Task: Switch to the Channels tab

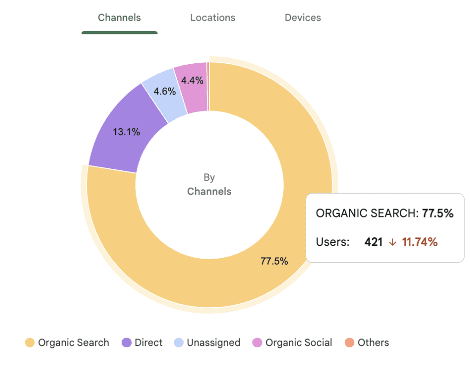Action: [119, 18]
